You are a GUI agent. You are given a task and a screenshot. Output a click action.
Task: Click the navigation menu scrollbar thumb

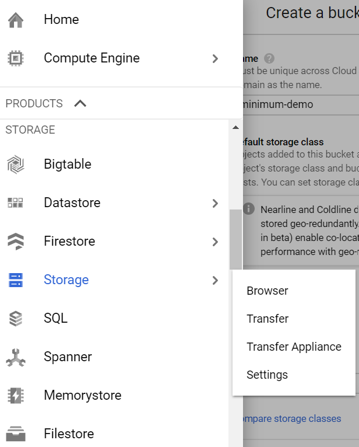[235, 239]
